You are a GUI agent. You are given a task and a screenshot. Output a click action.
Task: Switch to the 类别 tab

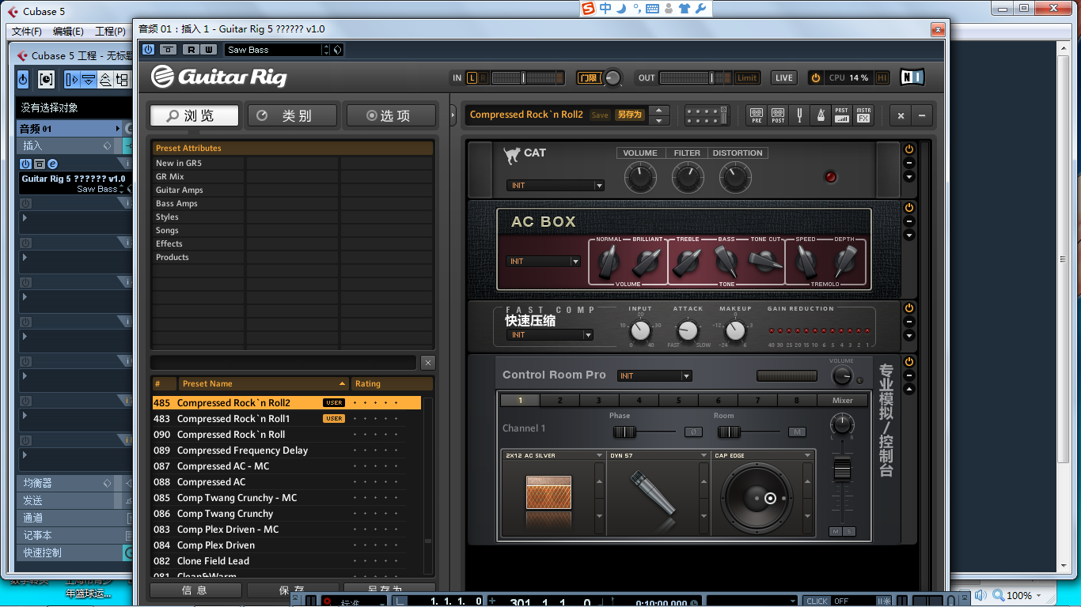coord(292,115)
